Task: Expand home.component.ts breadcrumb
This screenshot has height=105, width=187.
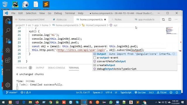Action: click(65, 25)
